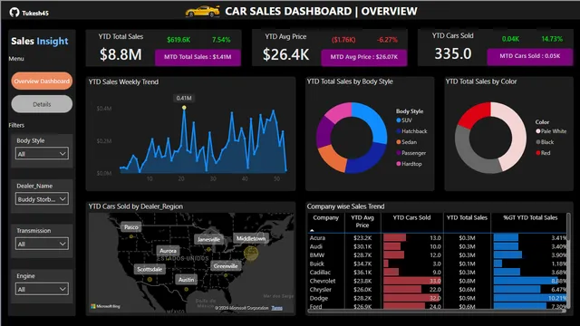580x326 pixels.
Task: Select Sedan legend swatch
Action: point(399,142)
